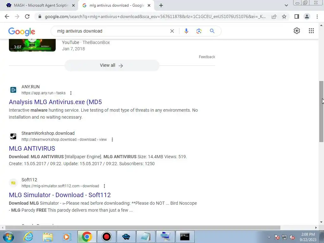
Task: Click the vertical scrollbar thumb
Action: [x=321, y=111]
